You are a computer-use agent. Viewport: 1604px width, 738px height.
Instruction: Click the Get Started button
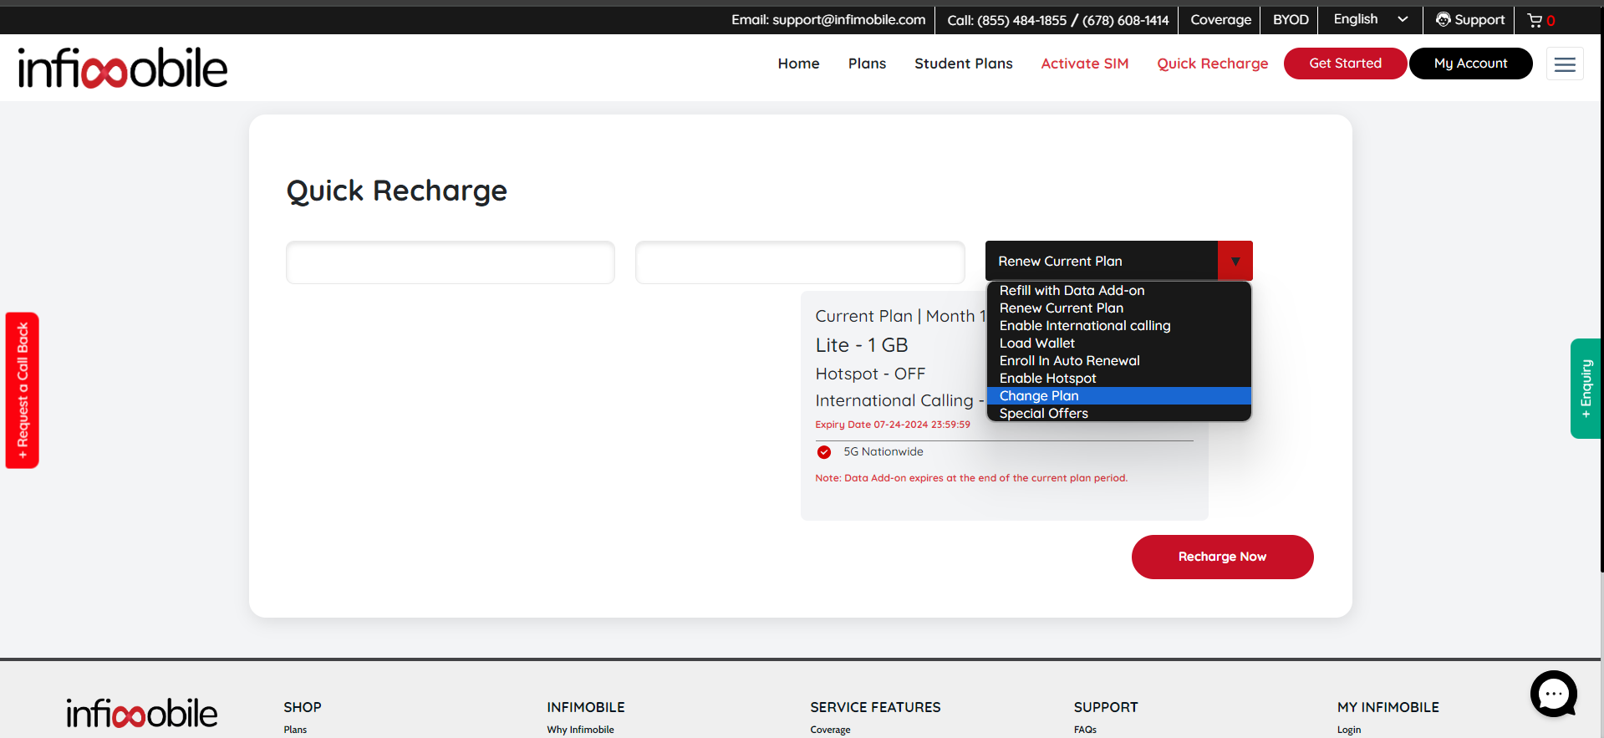(x=1345, y=64)
